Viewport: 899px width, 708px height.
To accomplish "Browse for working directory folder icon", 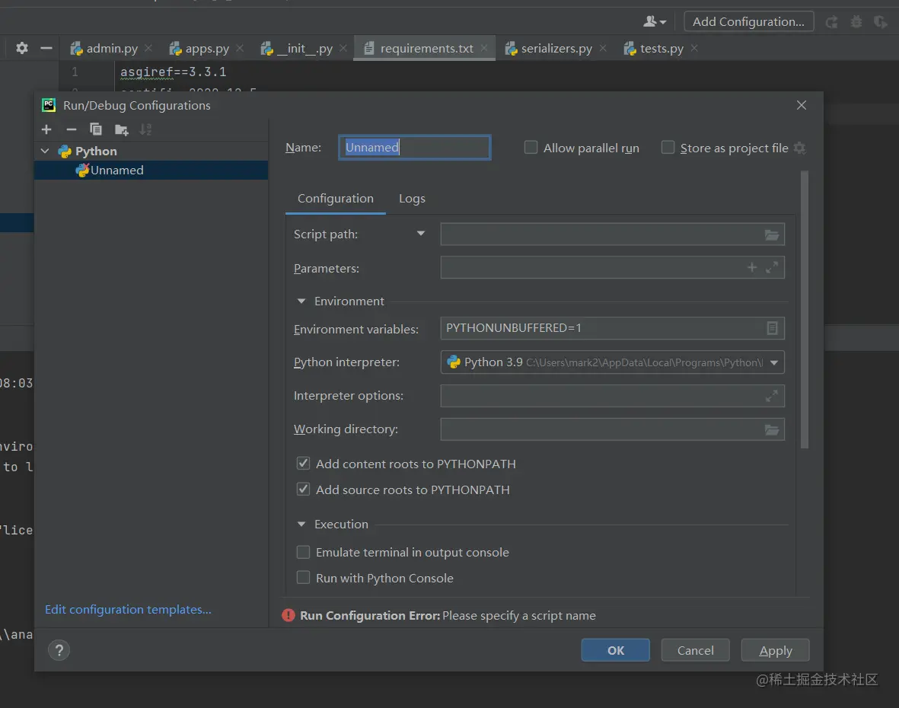I will pyautogui.click(x=772, y=430).
